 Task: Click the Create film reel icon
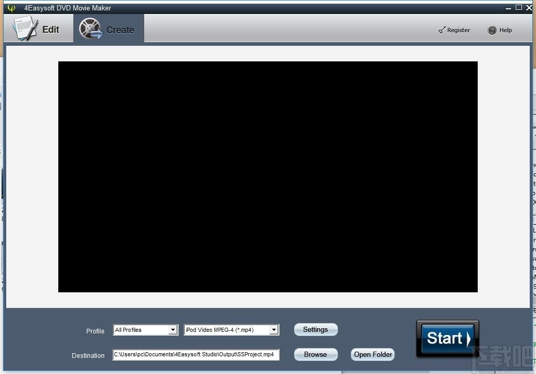tap(91, 29)
